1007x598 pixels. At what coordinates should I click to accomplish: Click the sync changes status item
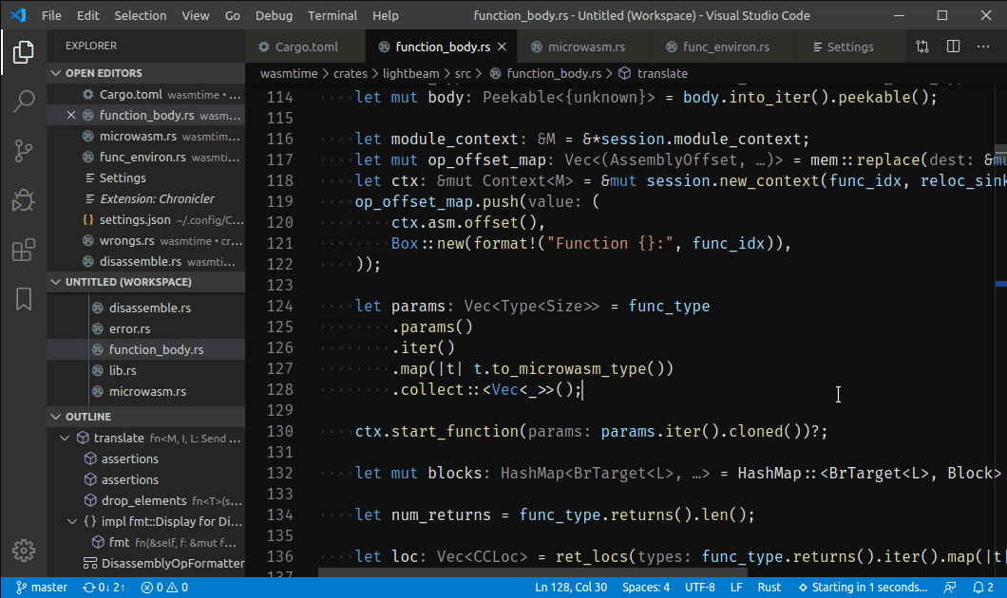coord(104,588)
